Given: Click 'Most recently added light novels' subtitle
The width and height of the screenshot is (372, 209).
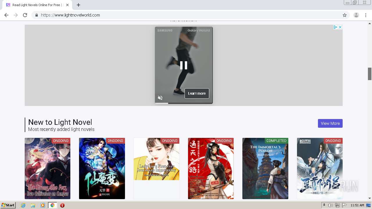Looking at the screenshot, I should pos(61,129).
